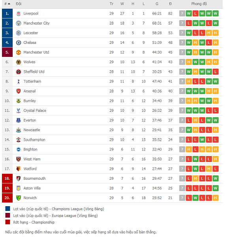Select the Arsenal club crest
226x237 pixels.
pyautogui.click(x=19, y=91)
